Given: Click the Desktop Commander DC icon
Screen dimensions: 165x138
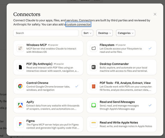Looking at the screenshot, I should click(x=94, y=67).
